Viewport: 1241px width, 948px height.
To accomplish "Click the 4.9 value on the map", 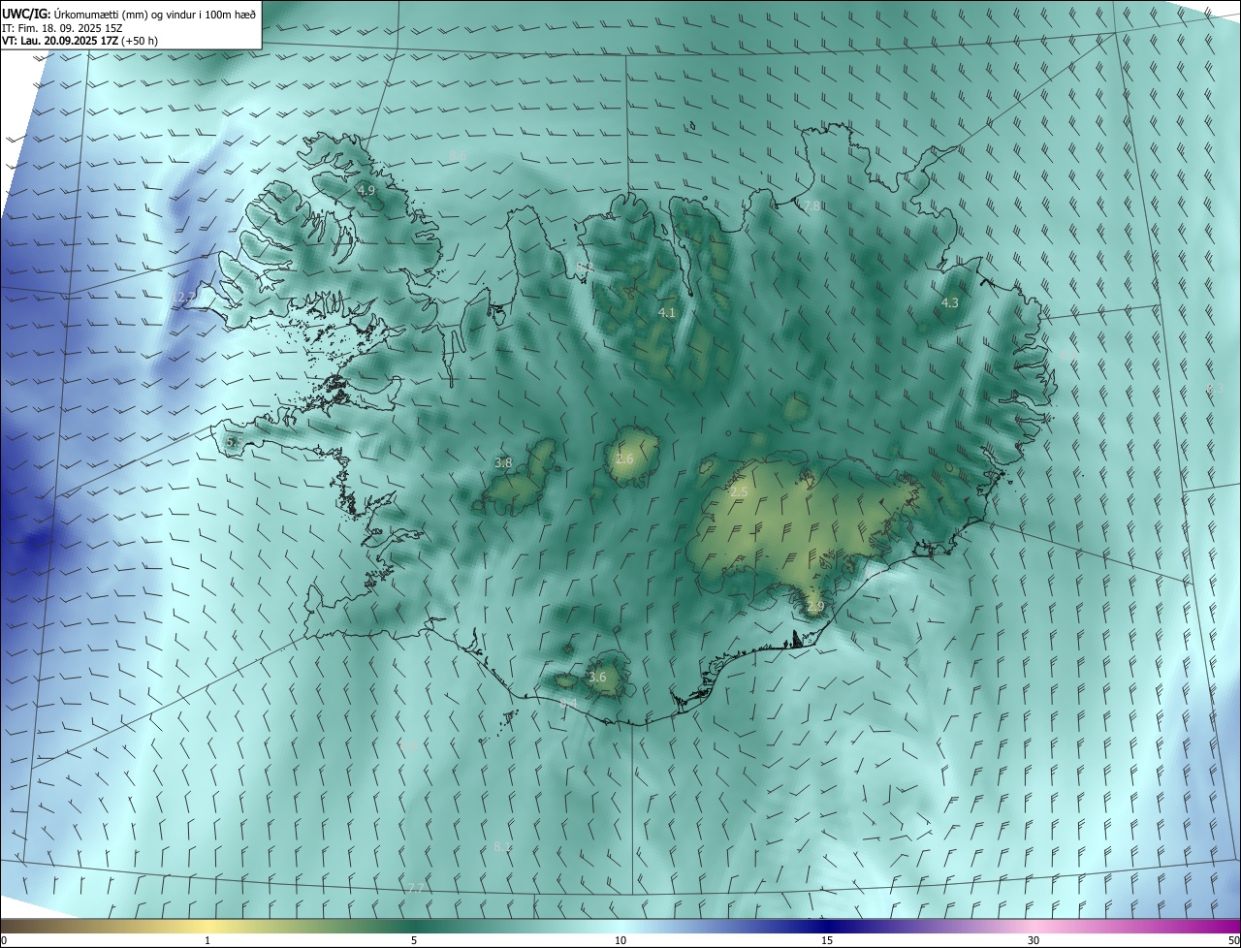I will (366, 191).
